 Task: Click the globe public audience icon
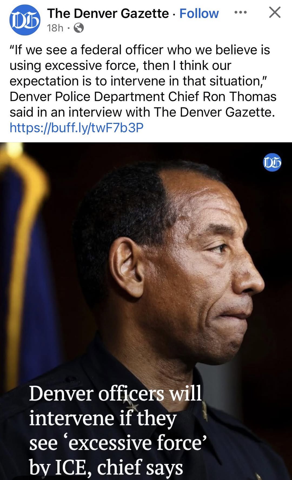pos(79,28)
